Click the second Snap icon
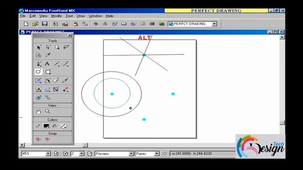This screenshot has height=170, width=303. (48, 139)
